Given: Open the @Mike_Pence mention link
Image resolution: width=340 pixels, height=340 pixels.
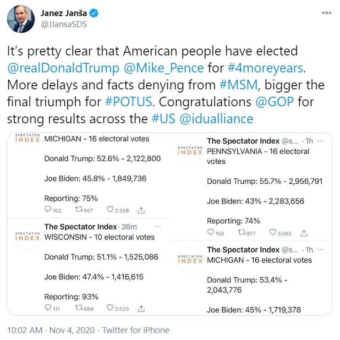Looking at the screenshot, I should coord(164,68).
